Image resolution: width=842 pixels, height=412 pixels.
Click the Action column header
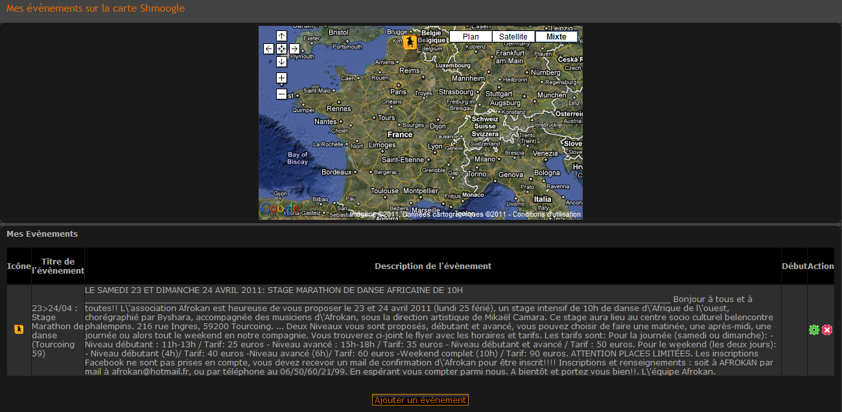coord(821,266)
